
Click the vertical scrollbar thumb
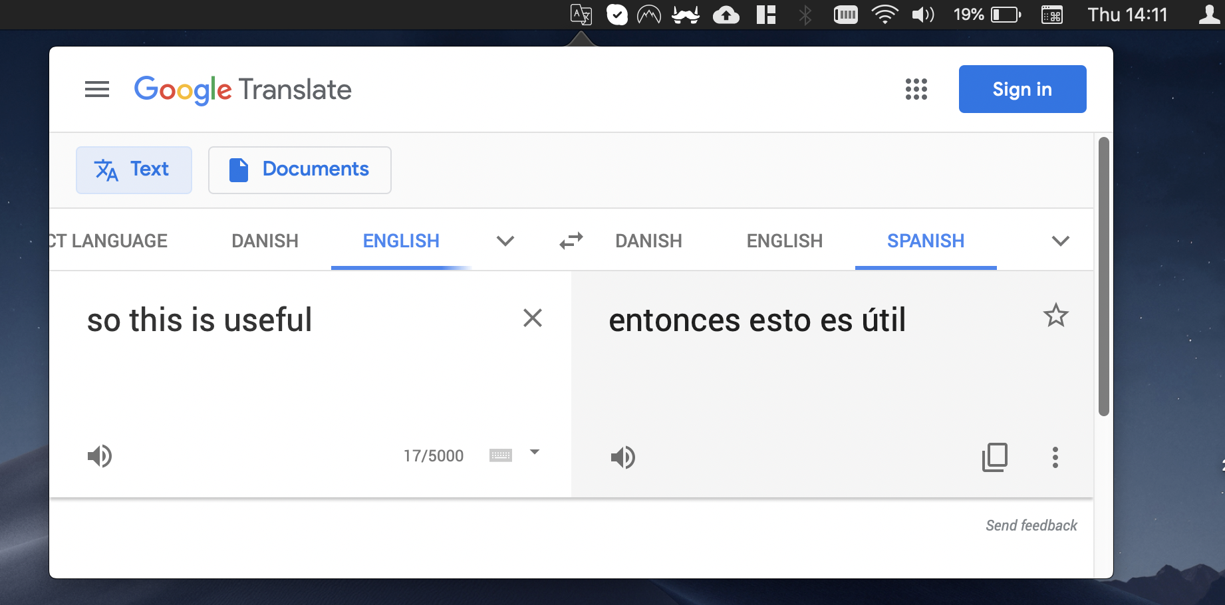tap(1104, 277)
